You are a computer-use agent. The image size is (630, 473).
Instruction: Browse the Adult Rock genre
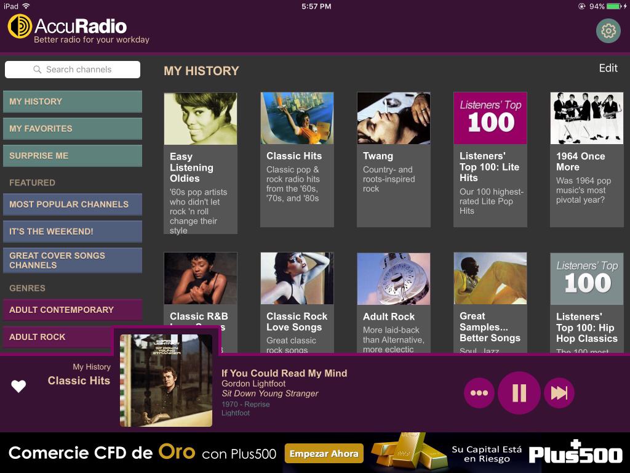(x=57, y=337)
